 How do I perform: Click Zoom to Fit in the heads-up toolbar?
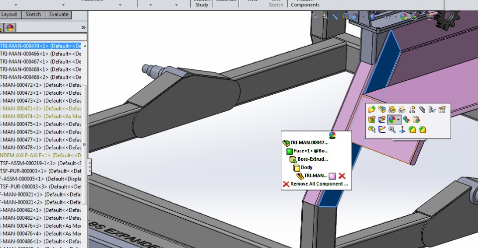pos(315,16)
